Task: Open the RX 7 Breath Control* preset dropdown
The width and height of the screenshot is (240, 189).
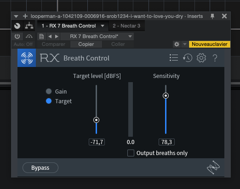Action: (x=97, y=36)
